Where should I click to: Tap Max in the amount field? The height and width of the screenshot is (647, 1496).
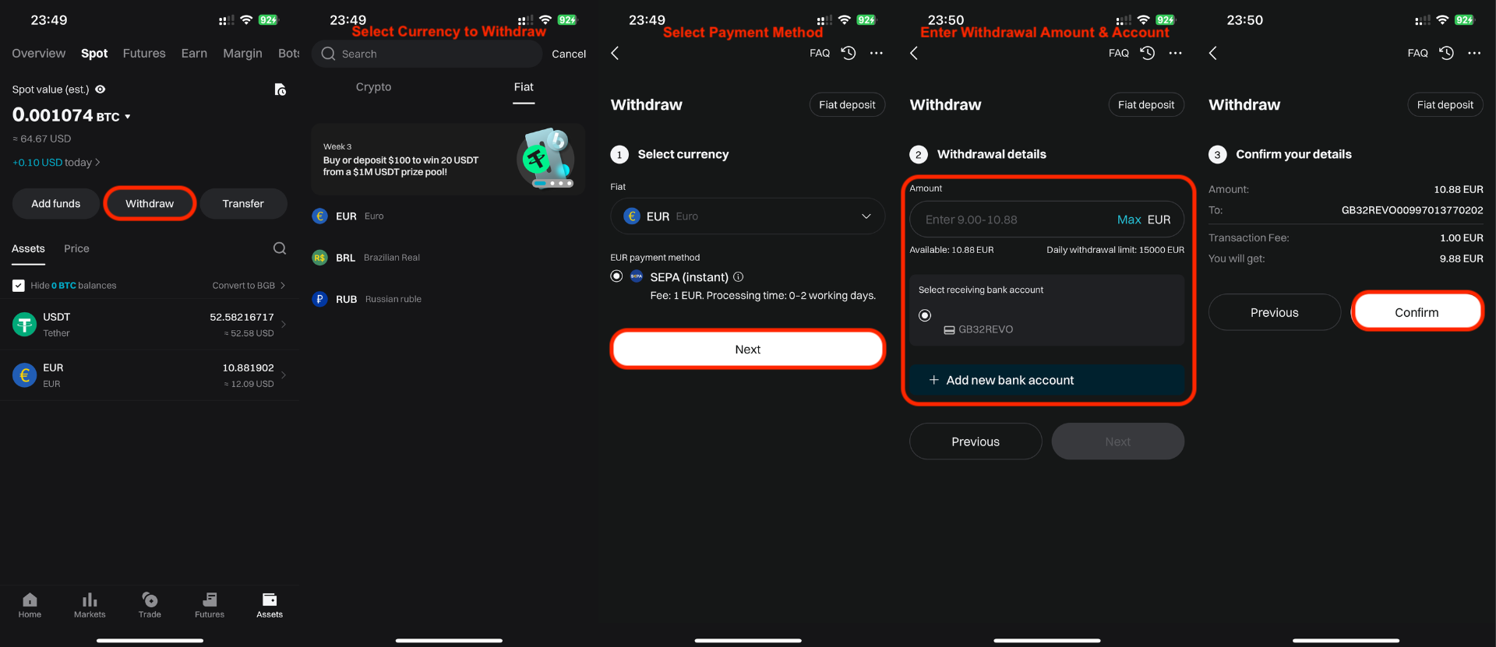[1129, 220]
